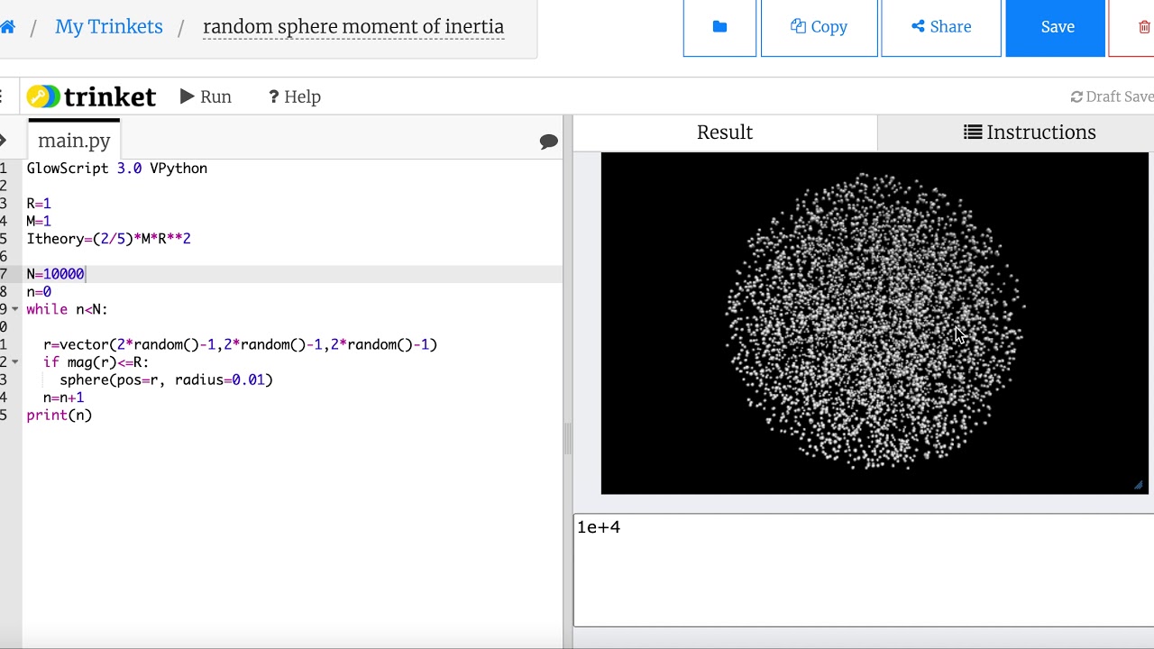Open the Help menu
Image resolution: width=1154 pixels, height=649 pixels.
coord(295,96)
